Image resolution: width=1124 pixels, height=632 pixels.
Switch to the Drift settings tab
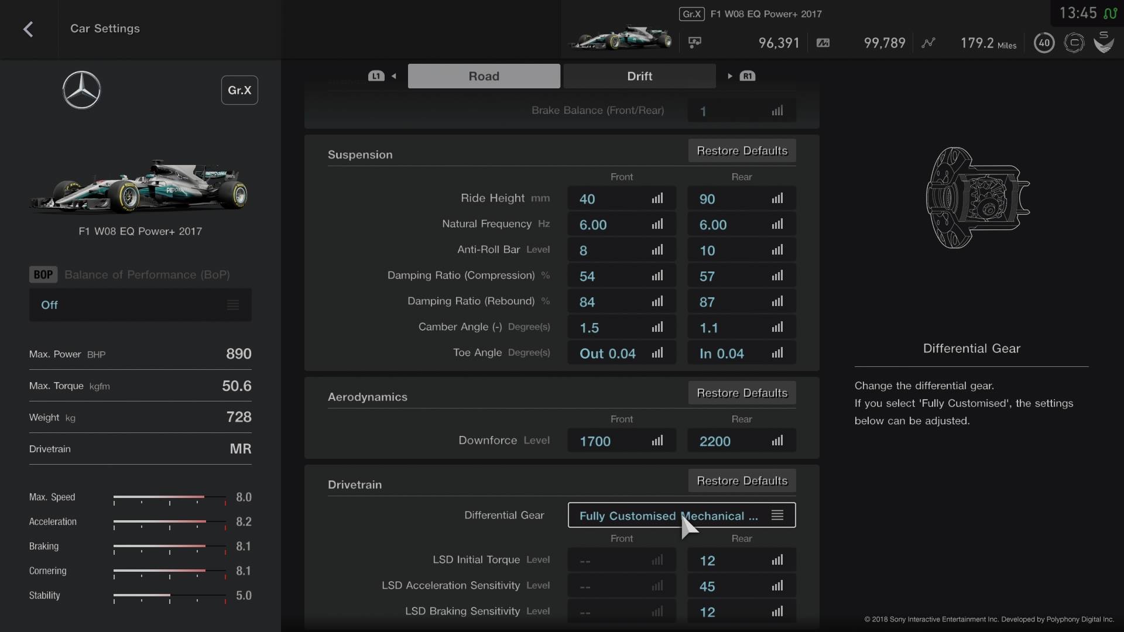[639, 76]
